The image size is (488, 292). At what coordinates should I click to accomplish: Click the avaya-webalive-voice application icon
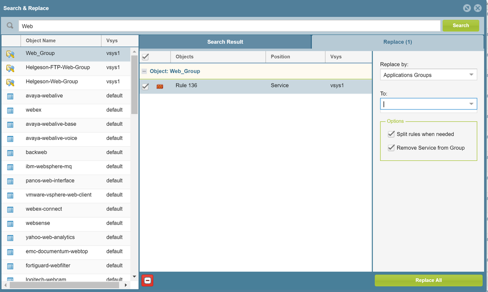10,139
